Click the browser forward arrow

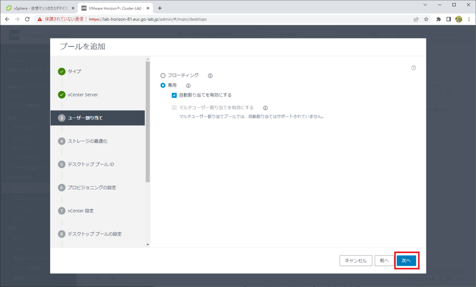point(17,19)
